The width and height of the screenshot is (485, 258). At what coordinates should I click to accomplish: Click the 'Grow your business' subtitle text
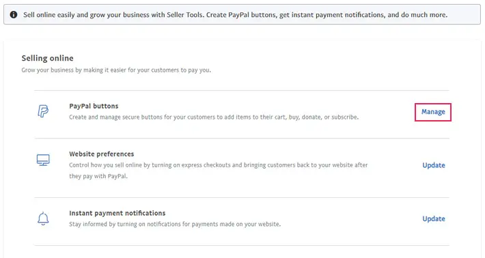116,70
